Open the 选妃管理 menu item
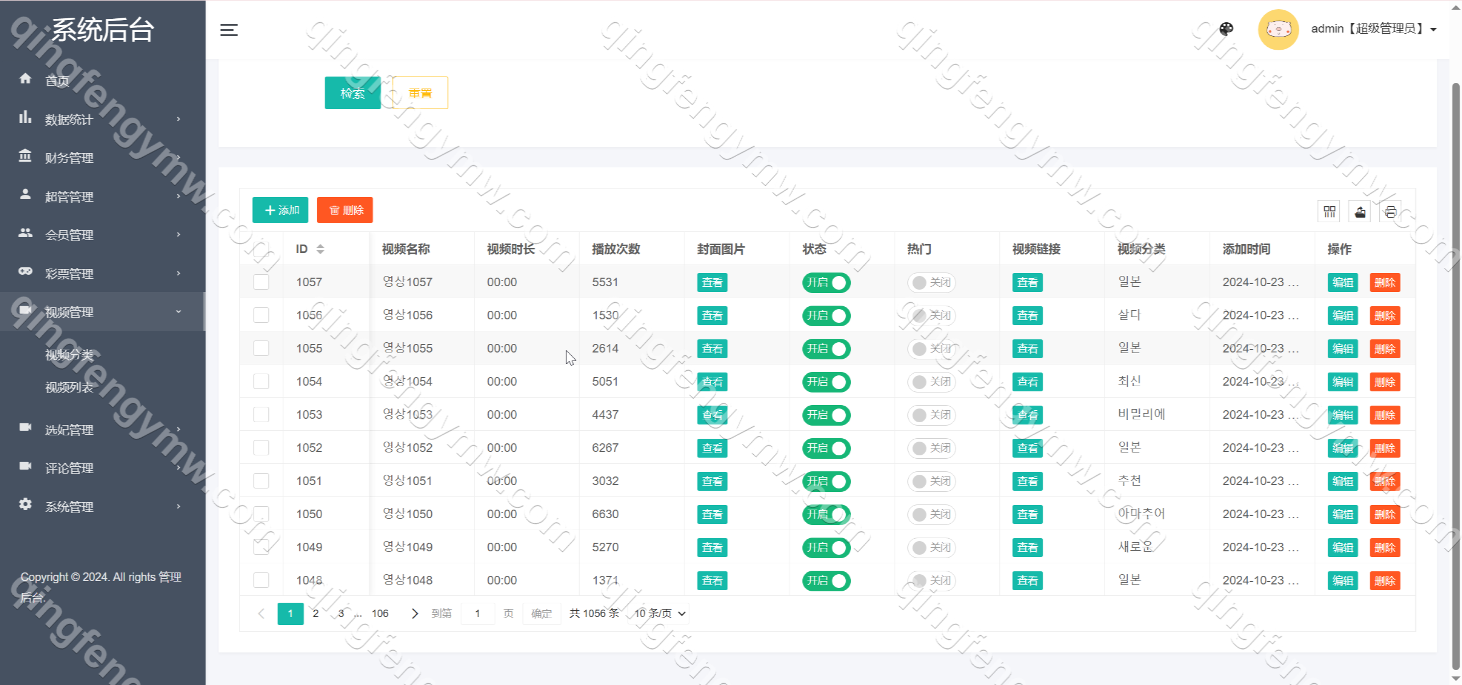The image size is (1462, 685). click(x=69, y=430)
